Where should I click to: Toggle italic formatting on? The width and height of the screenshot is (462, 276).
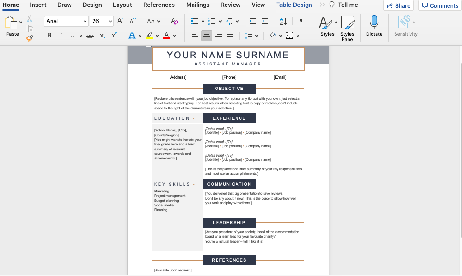[61, 35]
